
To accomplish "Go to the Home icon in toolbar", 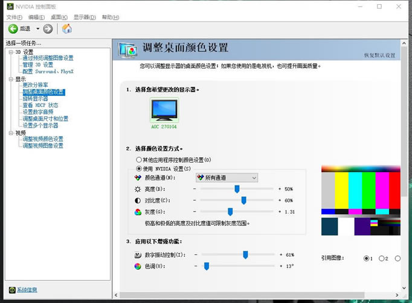I will pos(66,28).
